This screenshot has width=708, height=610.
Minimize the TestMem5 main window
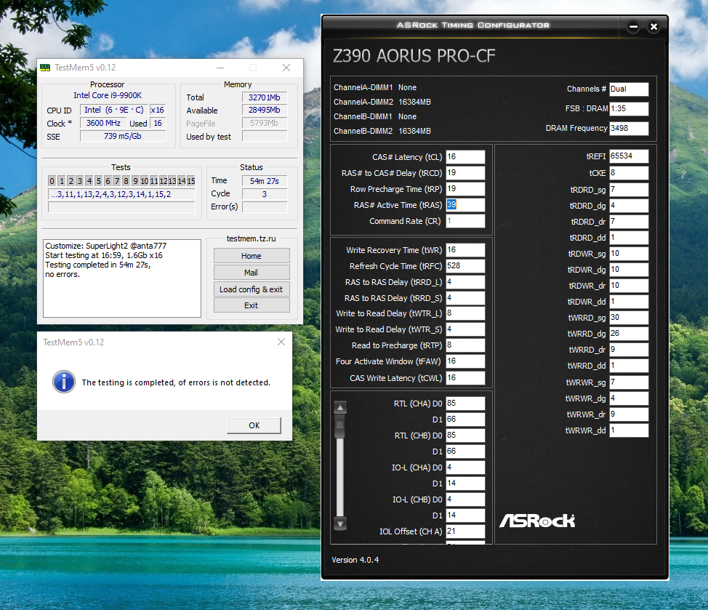(x=220, y=68)
